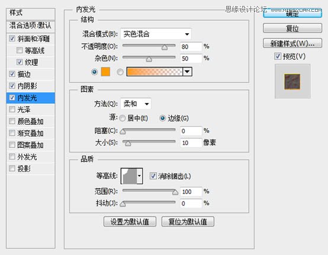Enable the 光泽 checkbox
Screen dimensions: 328x255
[x=12, y=109]
